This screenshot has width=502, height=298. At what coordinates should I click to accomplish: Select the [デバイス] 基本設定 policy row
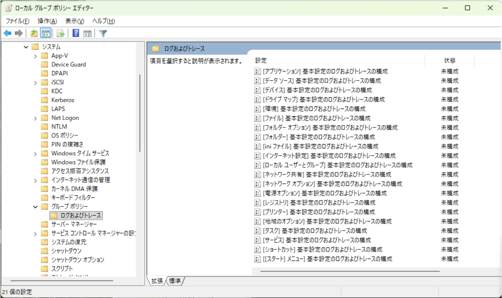[317, 90]
